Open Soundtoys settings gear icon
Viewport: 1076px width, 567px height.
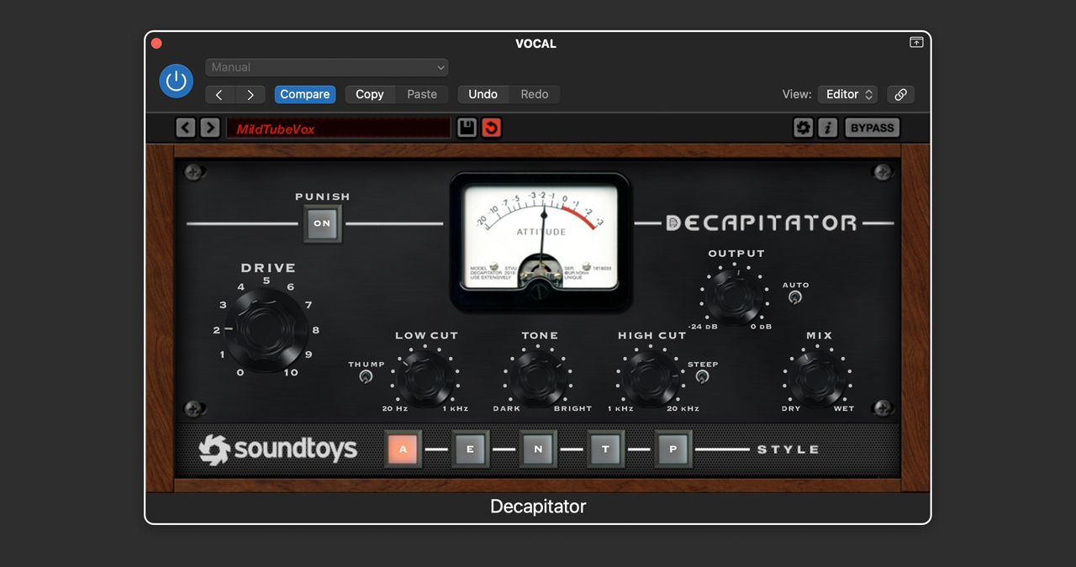click(x=804, y=128)
